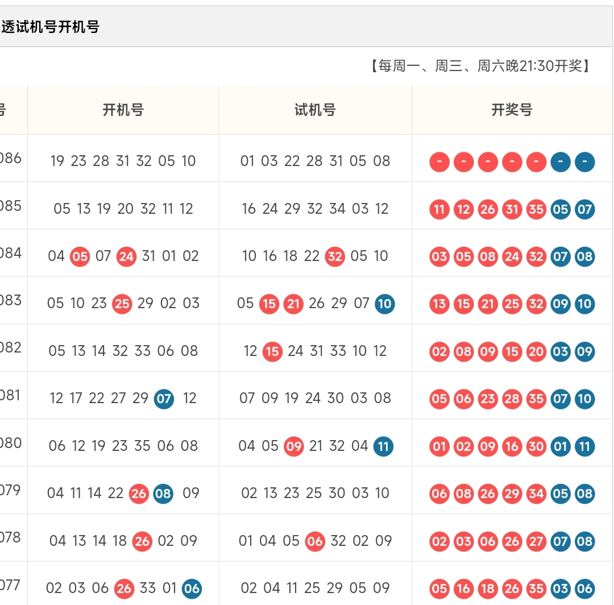This screenshot has height=605, width=614.
Task: Click blue ball 09 in draw 13 15 21 25 32 09 10
Action: (561, 304)
